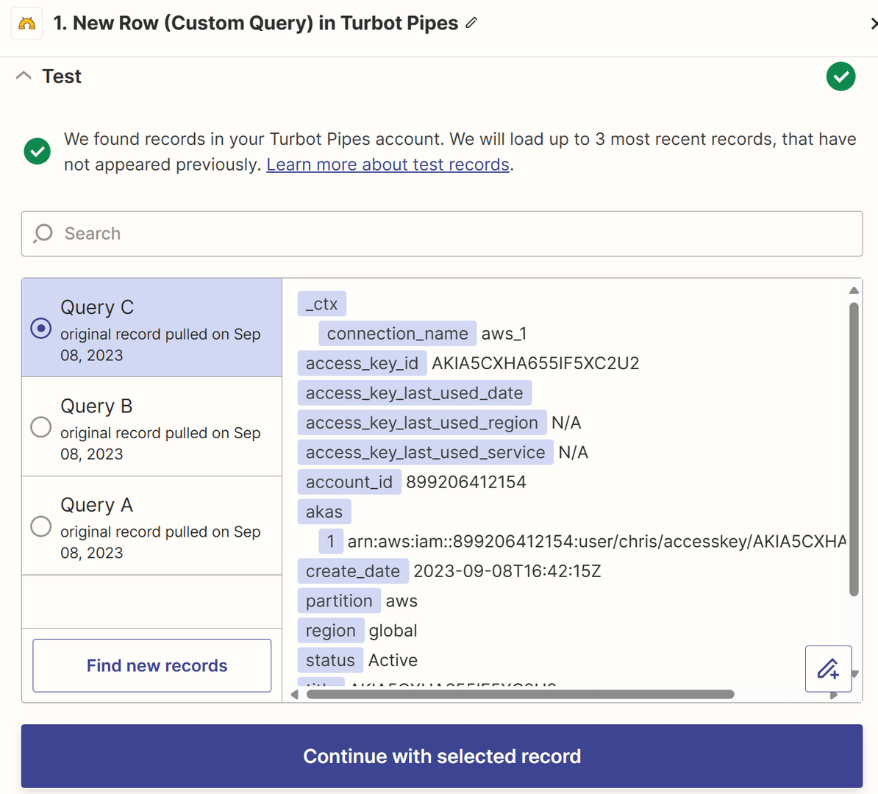The image size is (878, 794).
Task: Click the connection_name field label
Action: coord(398,334)
